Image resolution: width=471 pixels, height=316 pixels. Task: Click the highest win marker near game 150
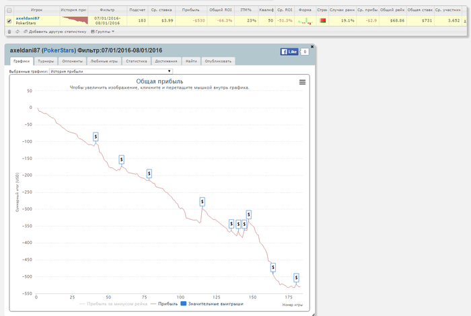[249, 214]
